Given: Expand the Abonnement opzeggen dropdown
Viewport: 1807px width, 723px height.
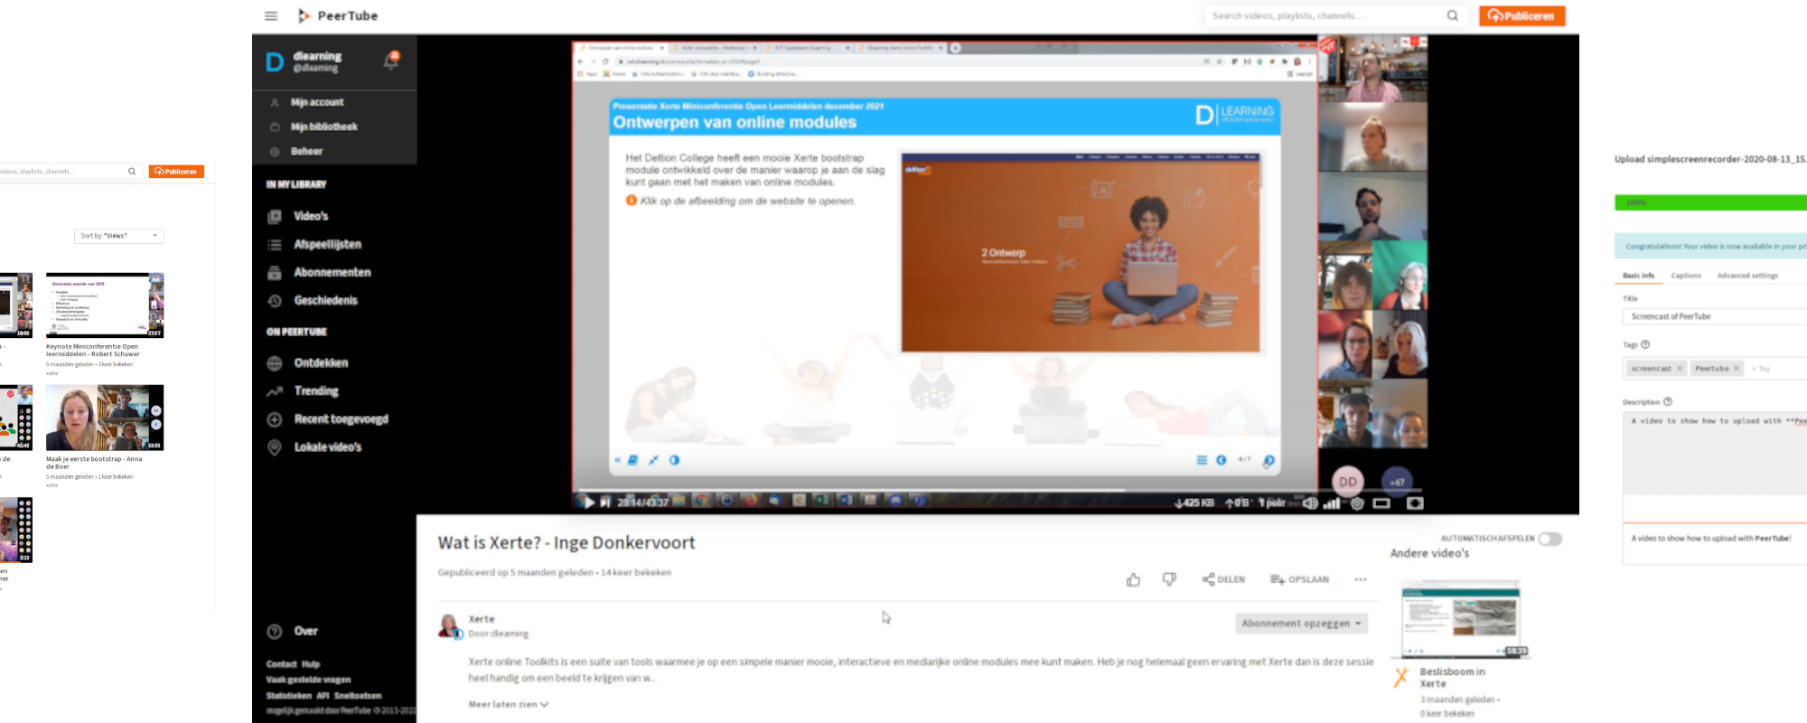Looking at the screenshot, I should click(x=1301, y=624).
